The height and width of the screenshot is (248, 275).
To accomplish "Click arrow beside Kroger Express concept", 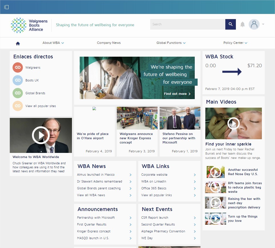I will click(131, 231).
